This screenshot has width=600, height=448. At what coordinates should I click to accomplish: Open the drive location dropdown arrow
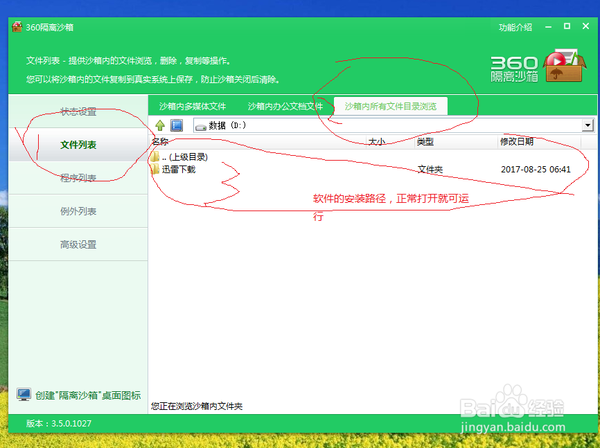click(588, 125)
